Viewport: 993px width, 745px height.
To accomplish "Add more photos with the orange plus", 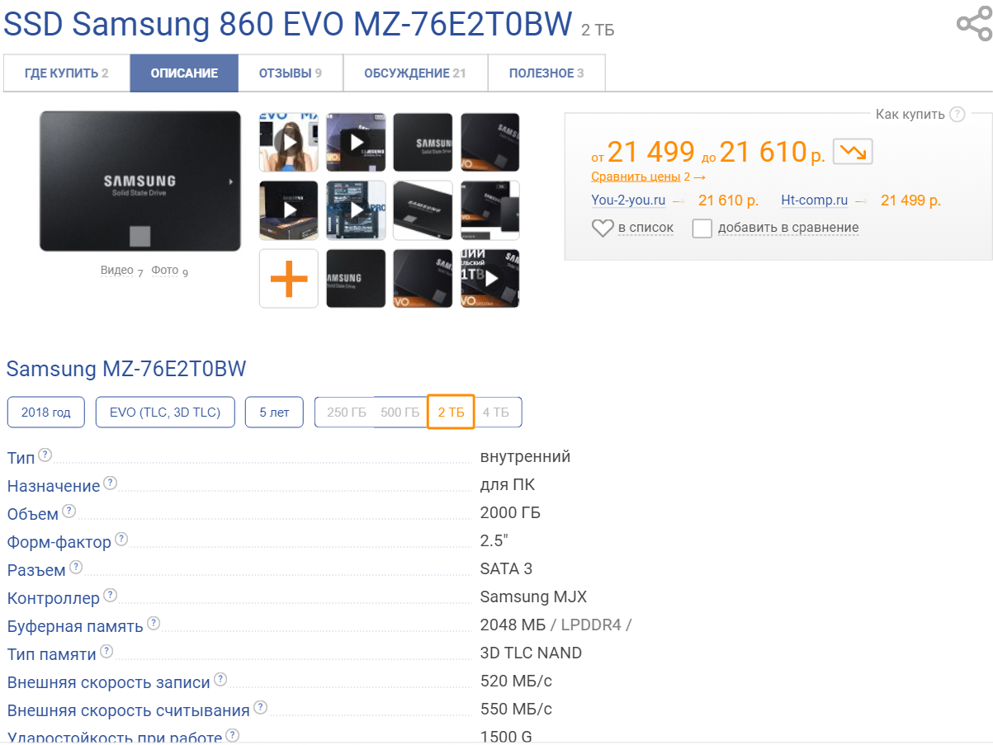I will [x=289, y=278].
